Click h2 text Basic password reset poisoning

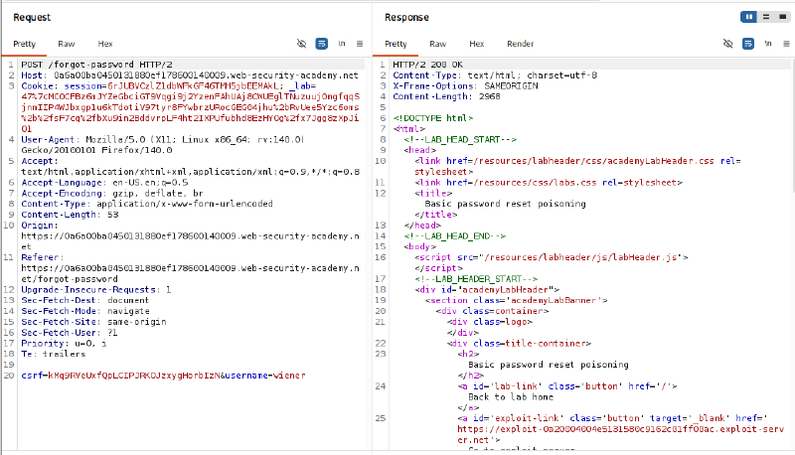point(549,365)
